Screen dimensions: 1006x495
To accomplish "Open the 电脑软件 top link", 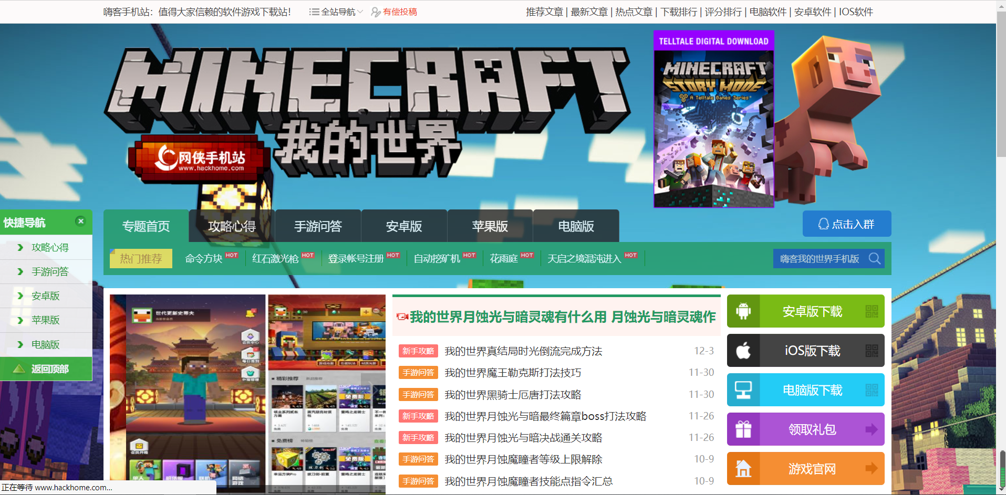I will (768, 12).
